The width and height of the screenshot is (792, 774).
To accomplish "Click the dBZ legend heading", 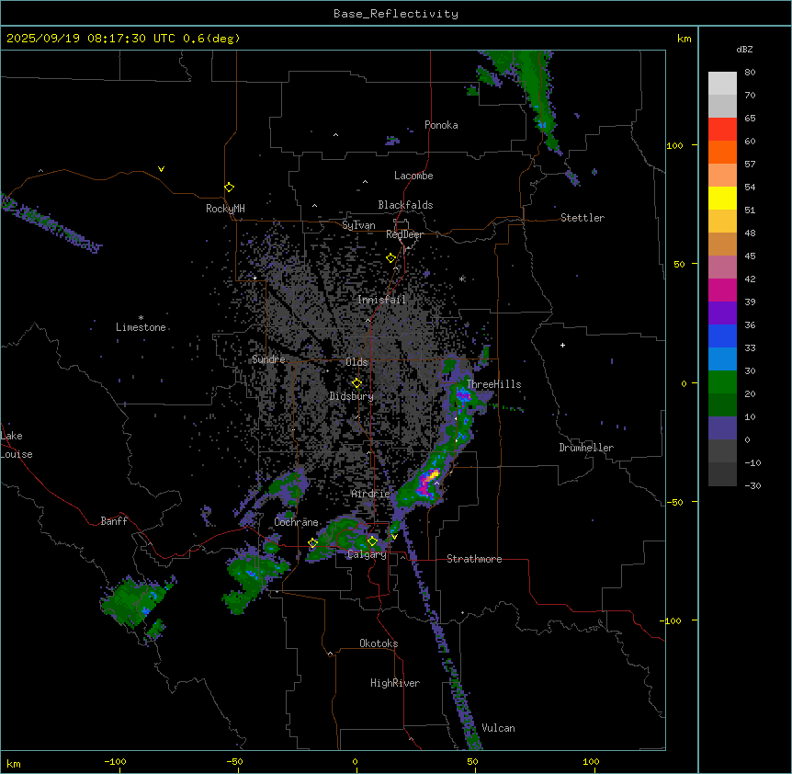I will click(x=745, y=49).
